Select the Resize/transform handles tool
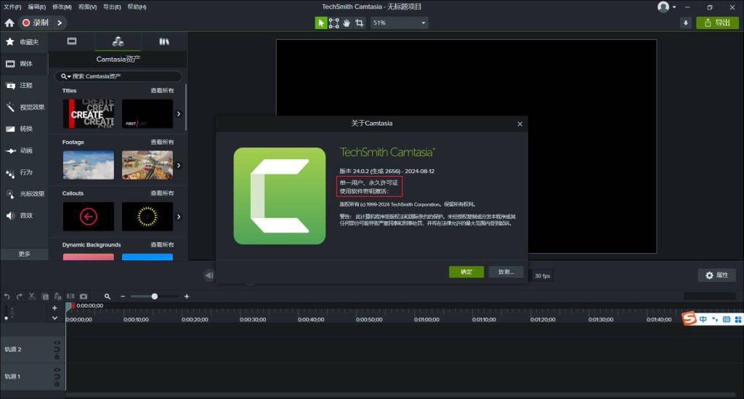 [334, 23]
